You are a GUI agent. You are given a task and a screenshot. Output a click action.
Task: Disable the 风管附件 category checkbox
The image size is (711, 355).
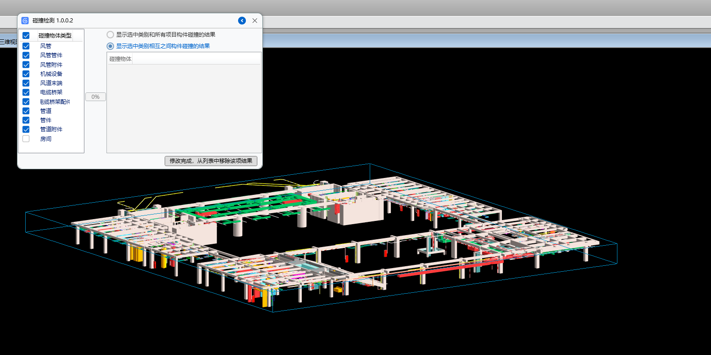(x=26, y=65)
